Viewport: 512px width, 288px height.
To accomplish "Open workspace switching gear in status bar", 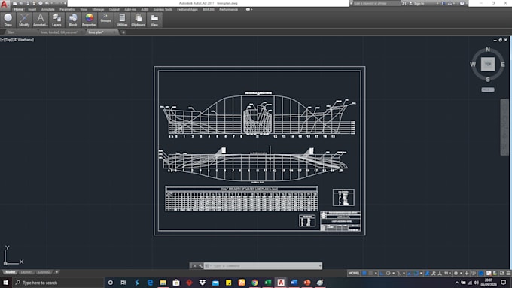I will tap(456, 273).
